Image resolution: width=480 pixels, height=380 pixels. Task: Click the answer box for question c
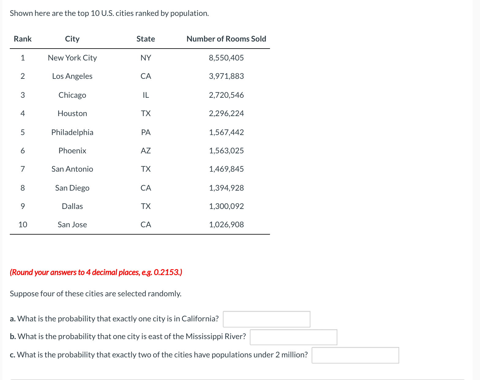coord(355,355)
